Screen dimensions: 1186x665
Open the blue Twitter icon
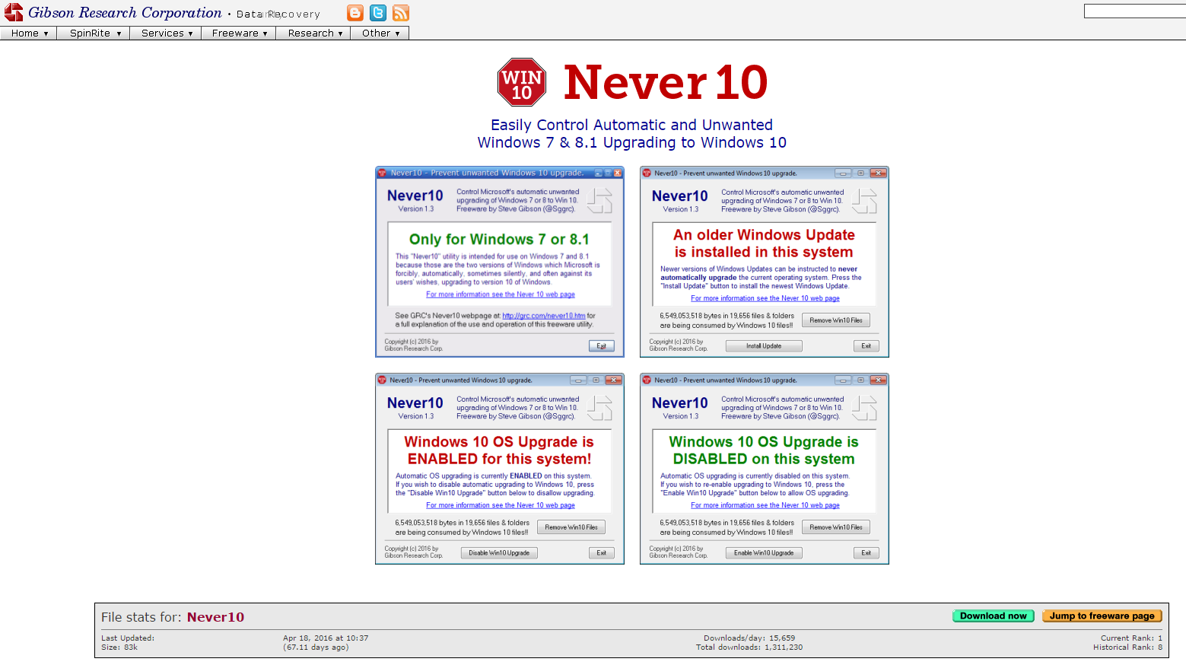click(378, 13)
